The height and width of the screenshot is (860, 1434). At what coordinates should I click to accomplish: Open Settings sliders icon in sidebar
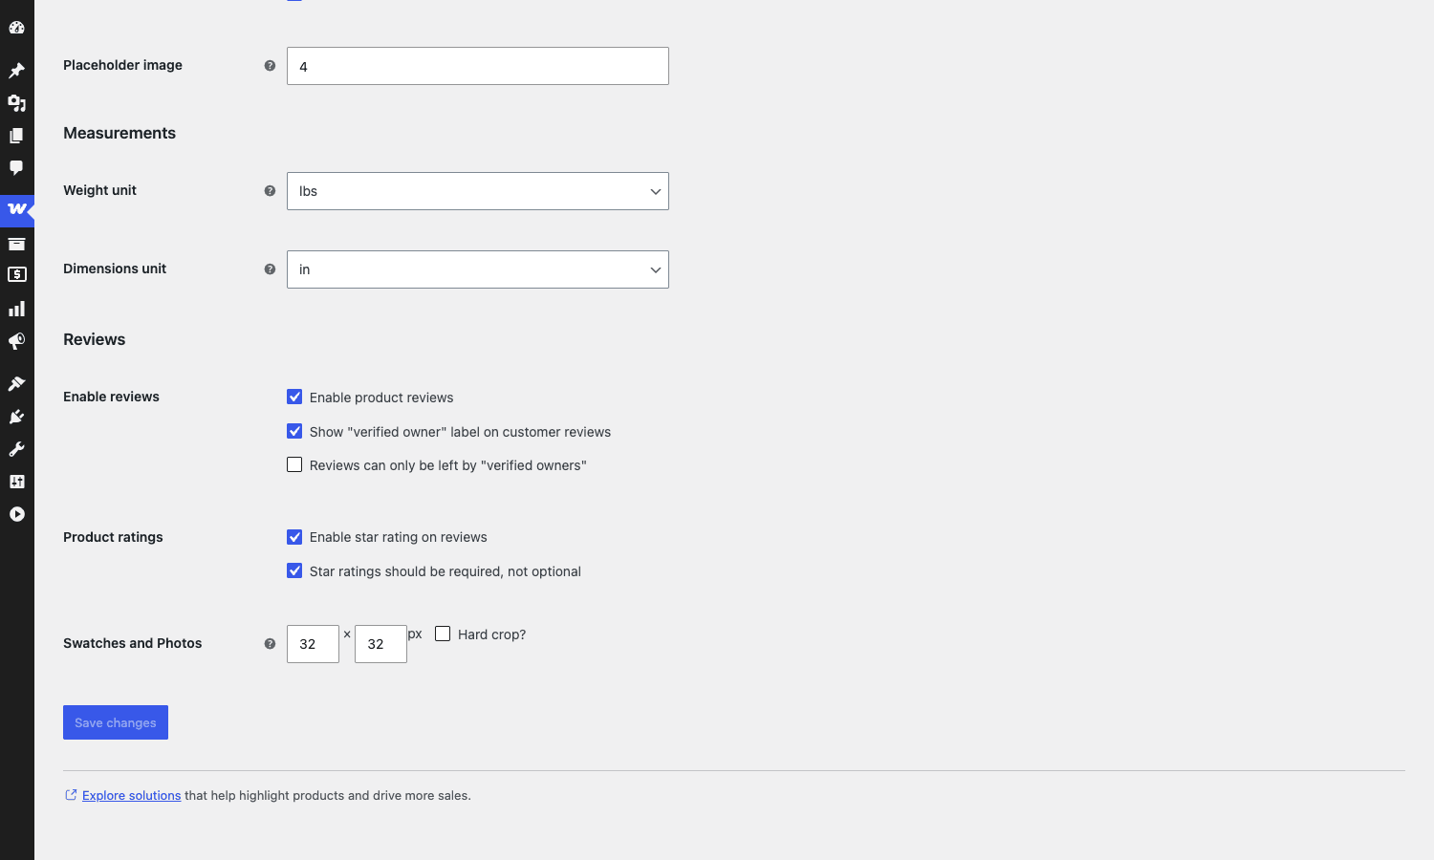(16, 482)
